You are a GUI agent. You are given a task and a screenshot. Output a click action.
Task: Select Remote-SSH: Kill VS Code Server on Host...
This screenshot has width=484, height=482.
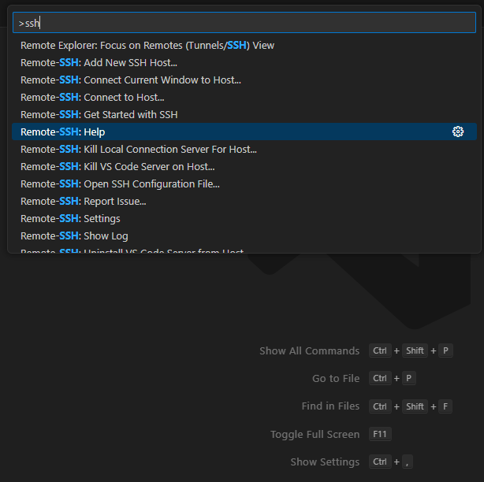click(244, 166)
